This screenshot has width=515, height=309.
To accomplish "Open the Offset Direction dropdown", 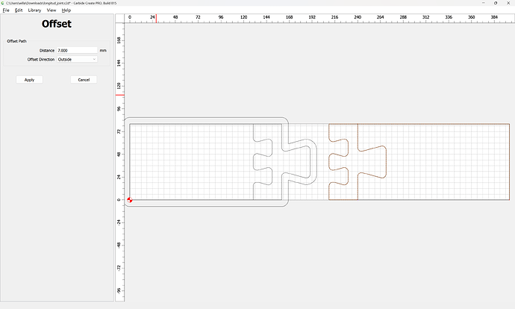I will pos(77,60).
